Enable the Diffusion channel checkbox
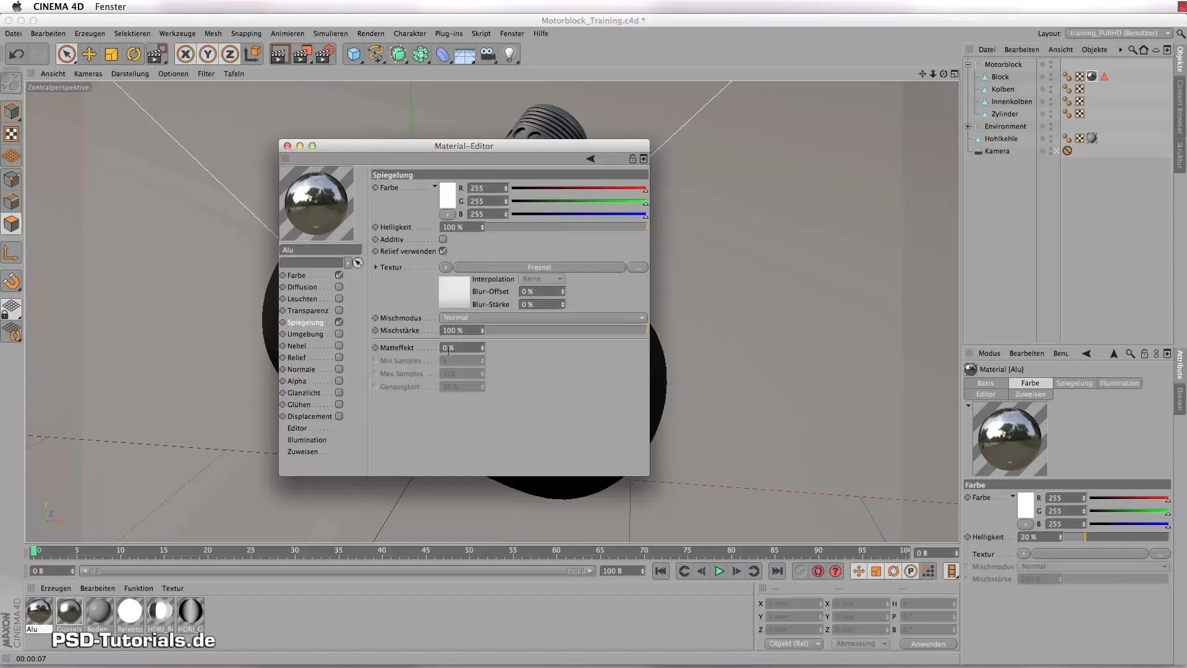The image size is (1187, 668). 339,287
